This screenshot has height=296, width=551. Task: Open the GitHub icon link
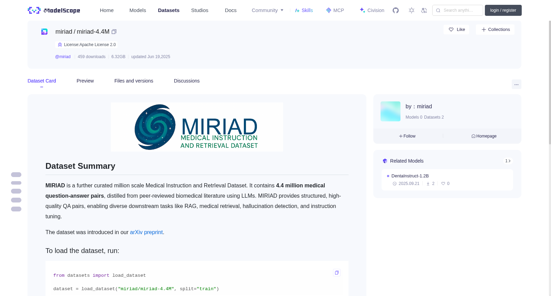396,10
